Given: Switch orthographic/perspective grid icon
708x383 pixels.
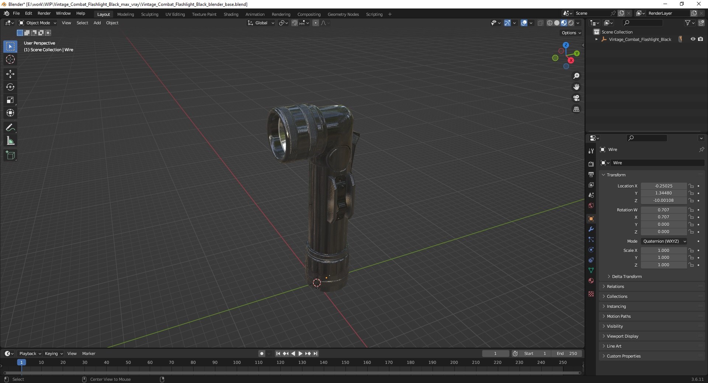Looking at the screenshot, I should (x=576, y=109).
